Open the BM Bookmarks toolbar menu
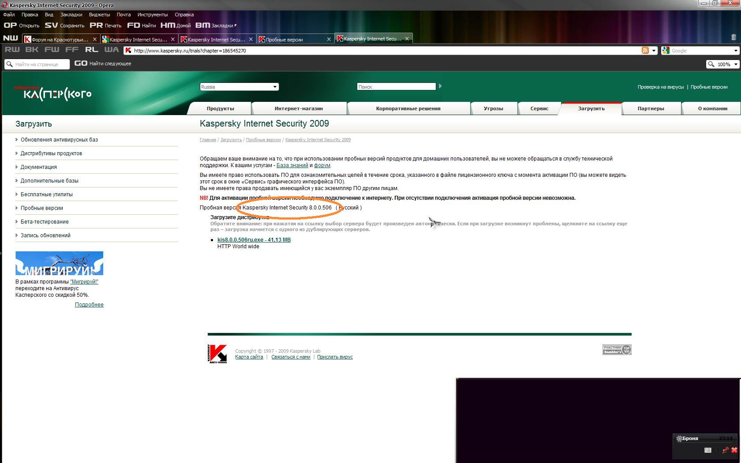This screenshot has width=741, height=463. 216,26
